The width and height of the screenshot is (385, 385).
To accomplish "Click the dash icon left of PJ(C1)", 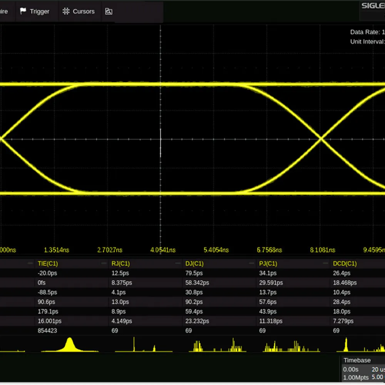I will [252, 264].
